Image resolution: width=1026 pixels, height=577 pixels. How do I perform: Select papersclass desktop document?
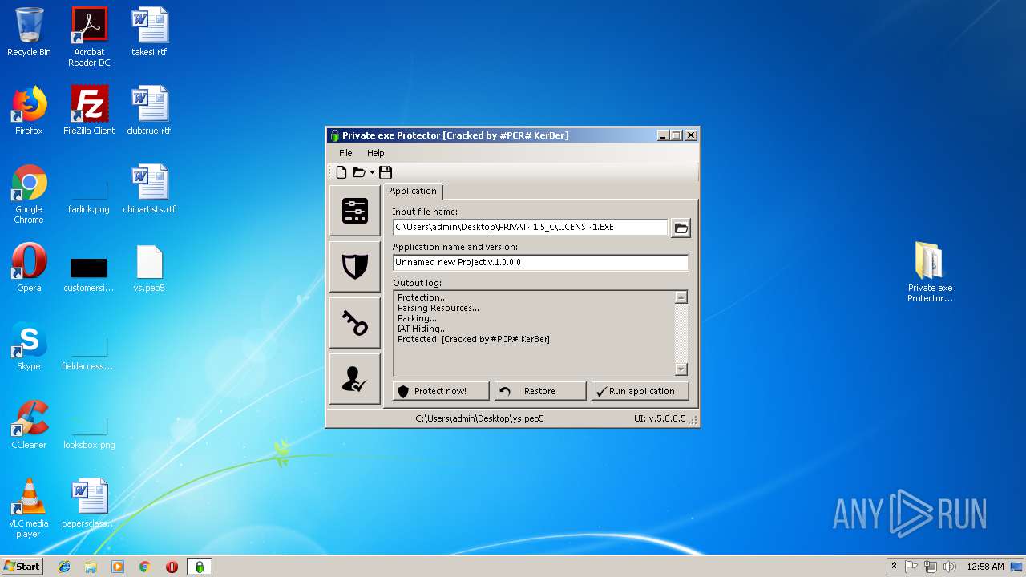coord(89,503)
